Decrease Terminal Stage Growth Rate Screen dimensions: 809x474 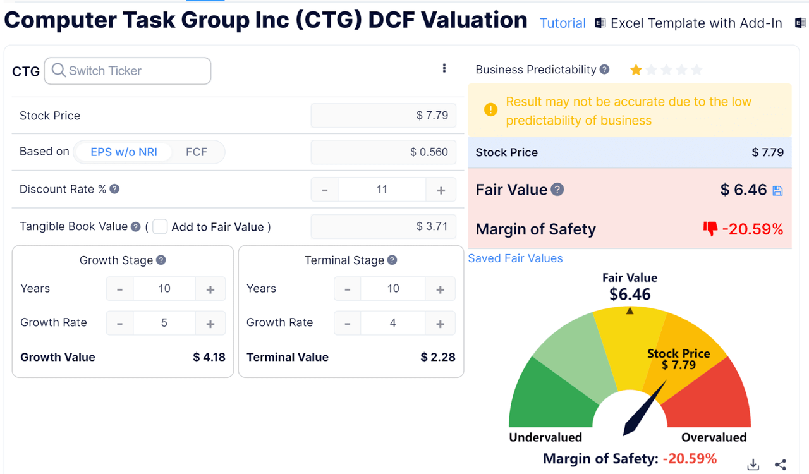point(348,323)
